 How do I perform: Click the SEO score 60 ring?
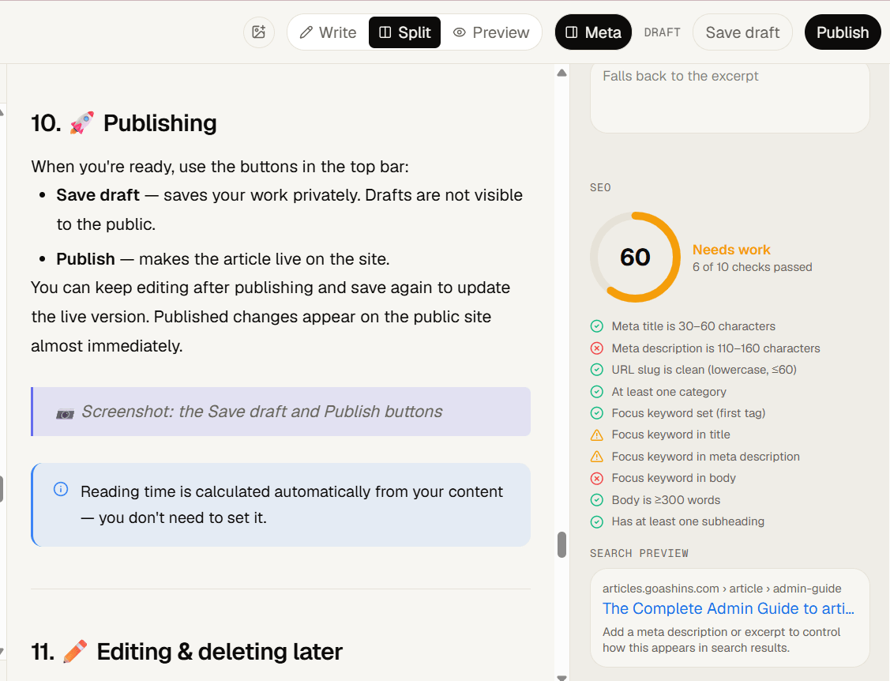(x=635, y=258)
